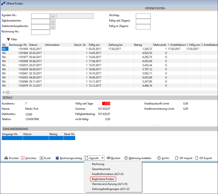Click the Filter funnel icon
218x194 pixels.
point(8,39)
